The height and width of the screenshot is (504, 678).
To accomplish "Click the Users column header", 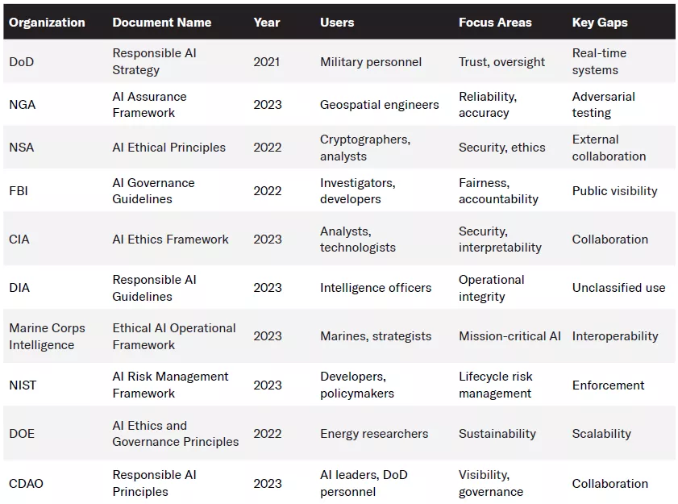I will (x=337, y=23).
